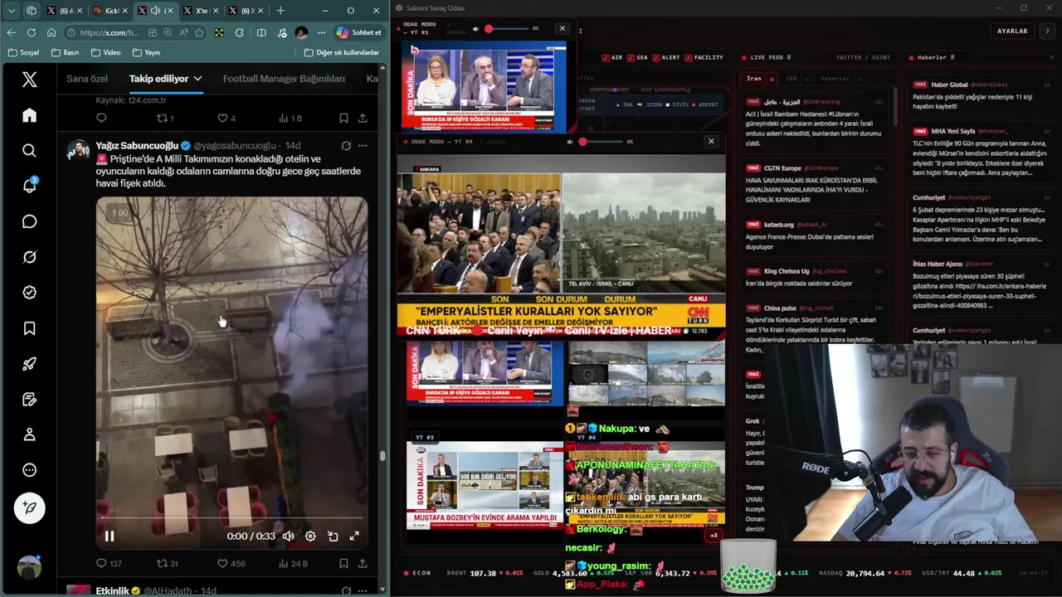Pause the tweet video
Screen dimensions: 1062x597
coord(110,536)
